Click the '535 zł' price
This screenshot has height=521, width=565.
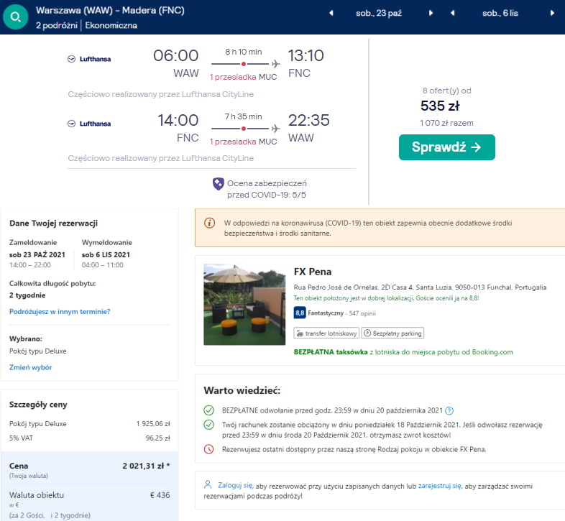pyautogui.click(x=440, y=106)
